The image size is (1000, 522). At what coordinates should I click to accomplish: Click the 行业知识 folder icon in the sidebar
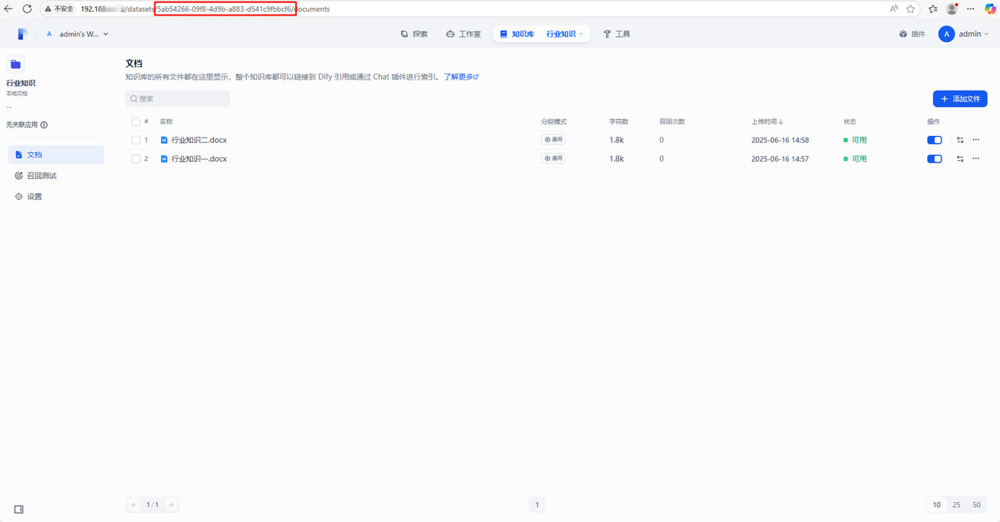[16, 64]
